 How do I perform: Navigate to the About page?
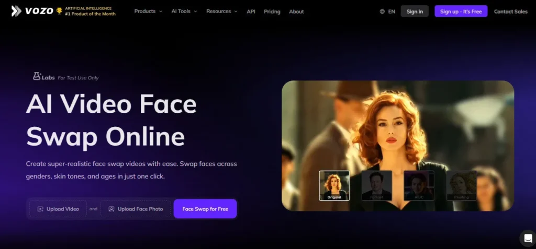[x=296, y=11]
